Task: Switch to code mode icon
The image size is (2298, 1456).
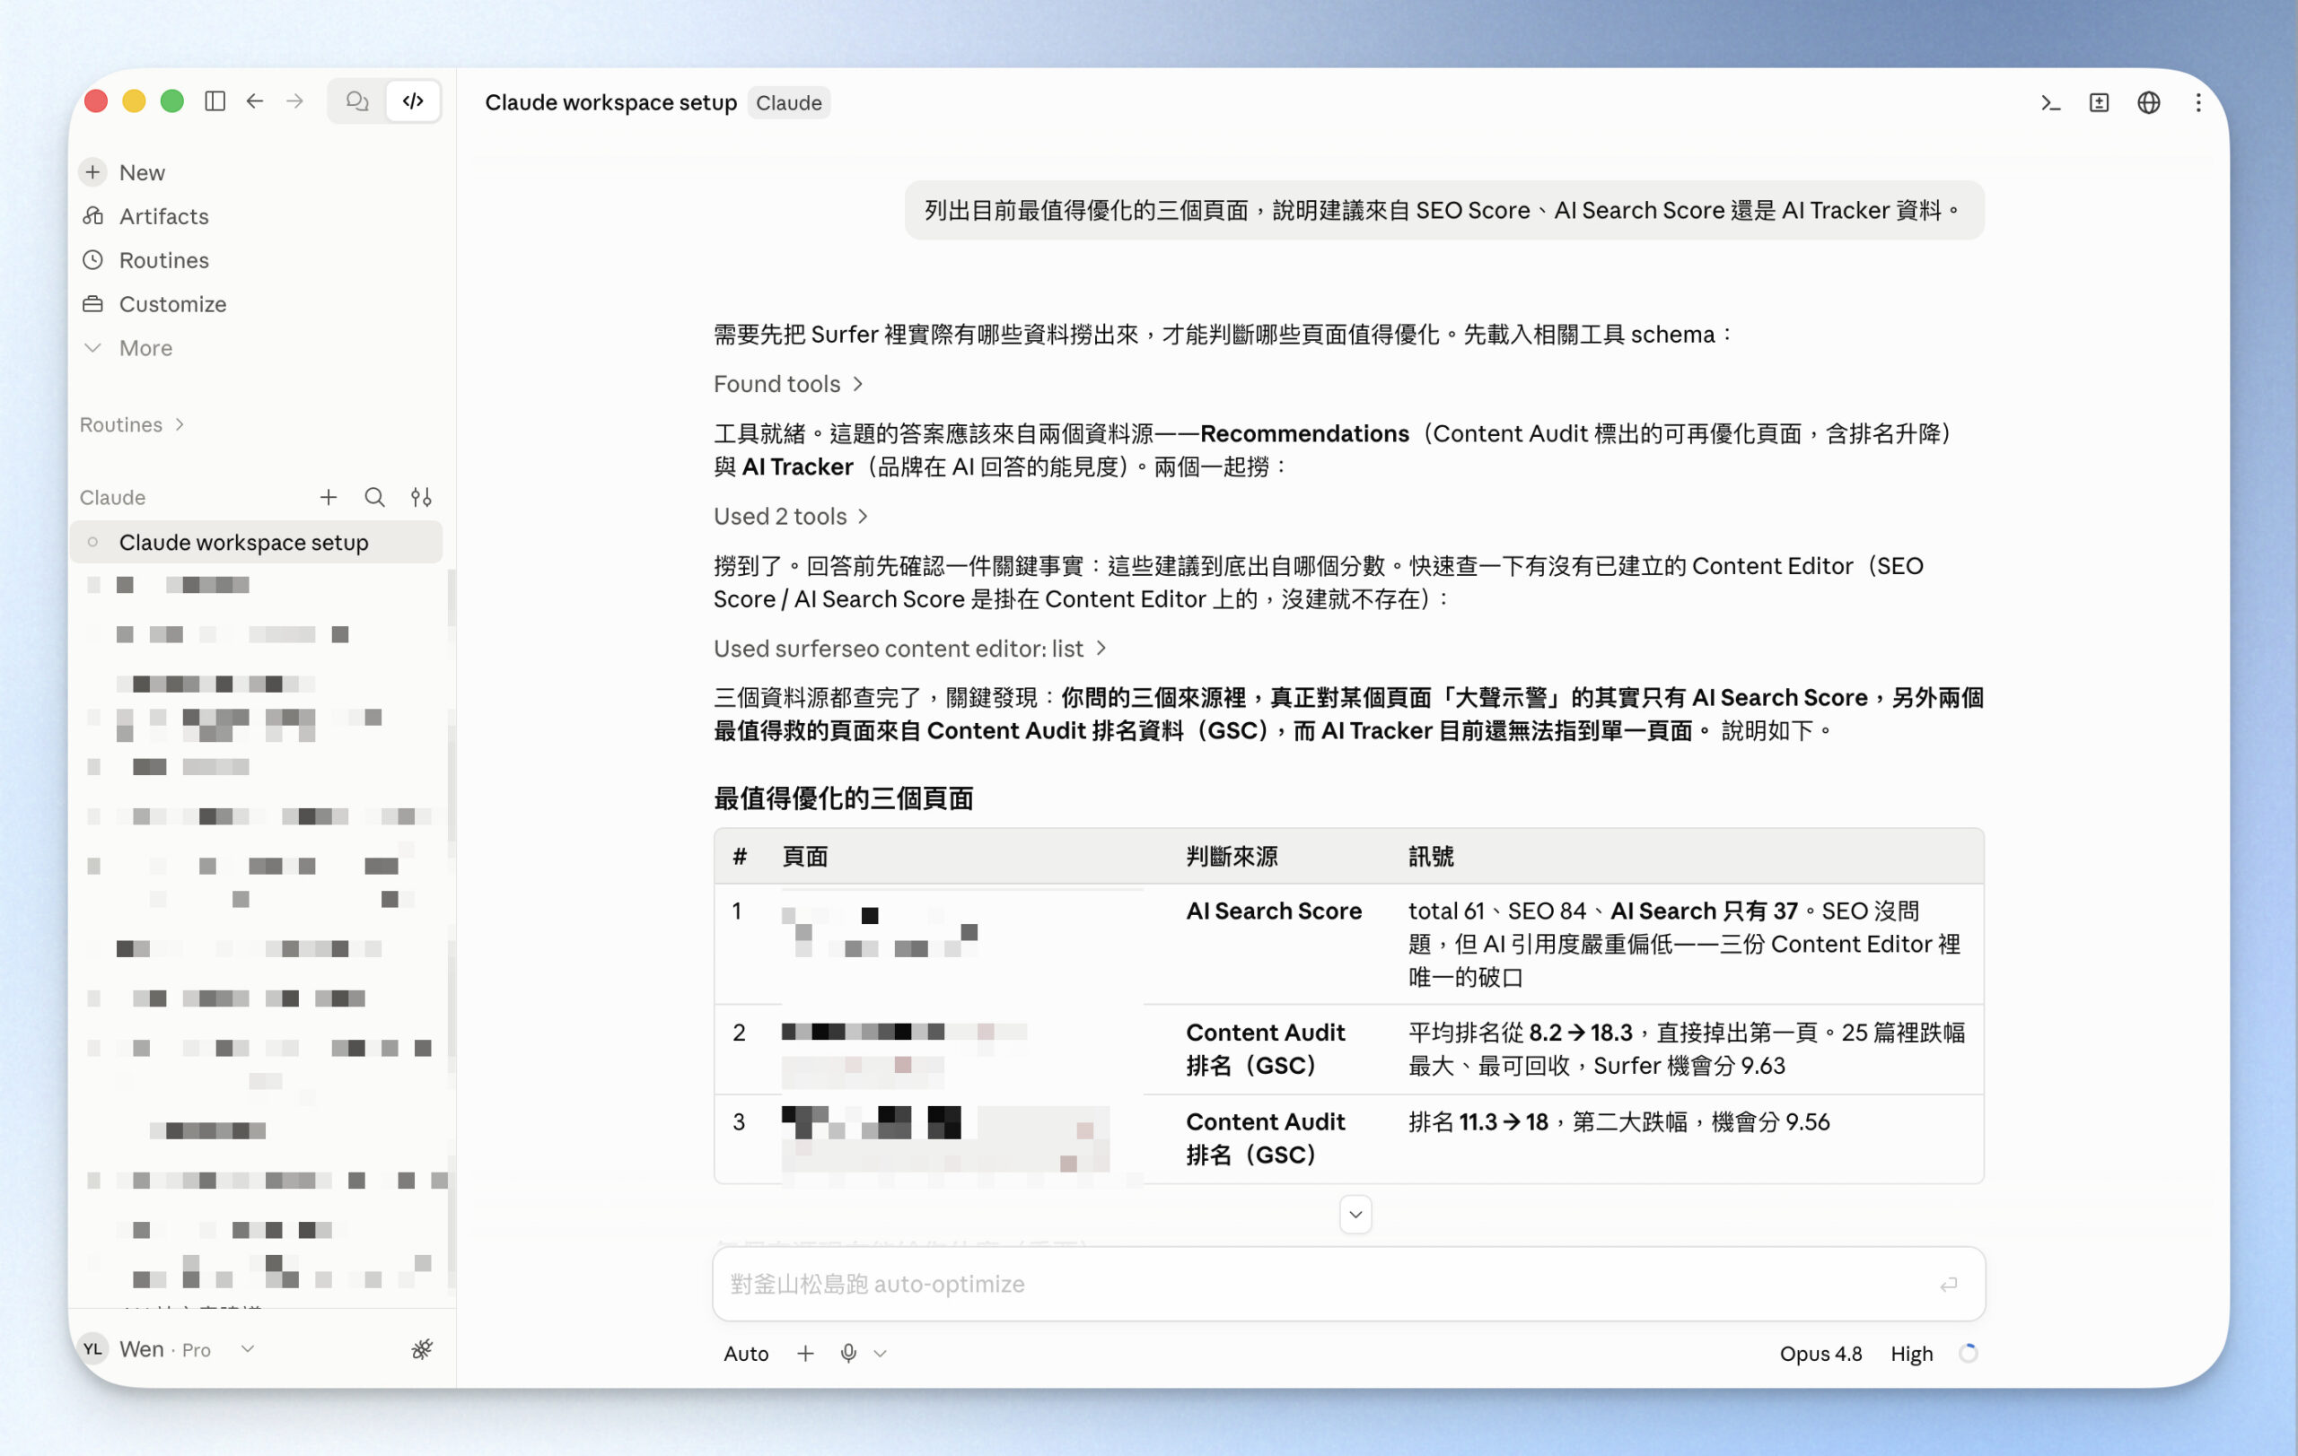Action: click(413, 101)
